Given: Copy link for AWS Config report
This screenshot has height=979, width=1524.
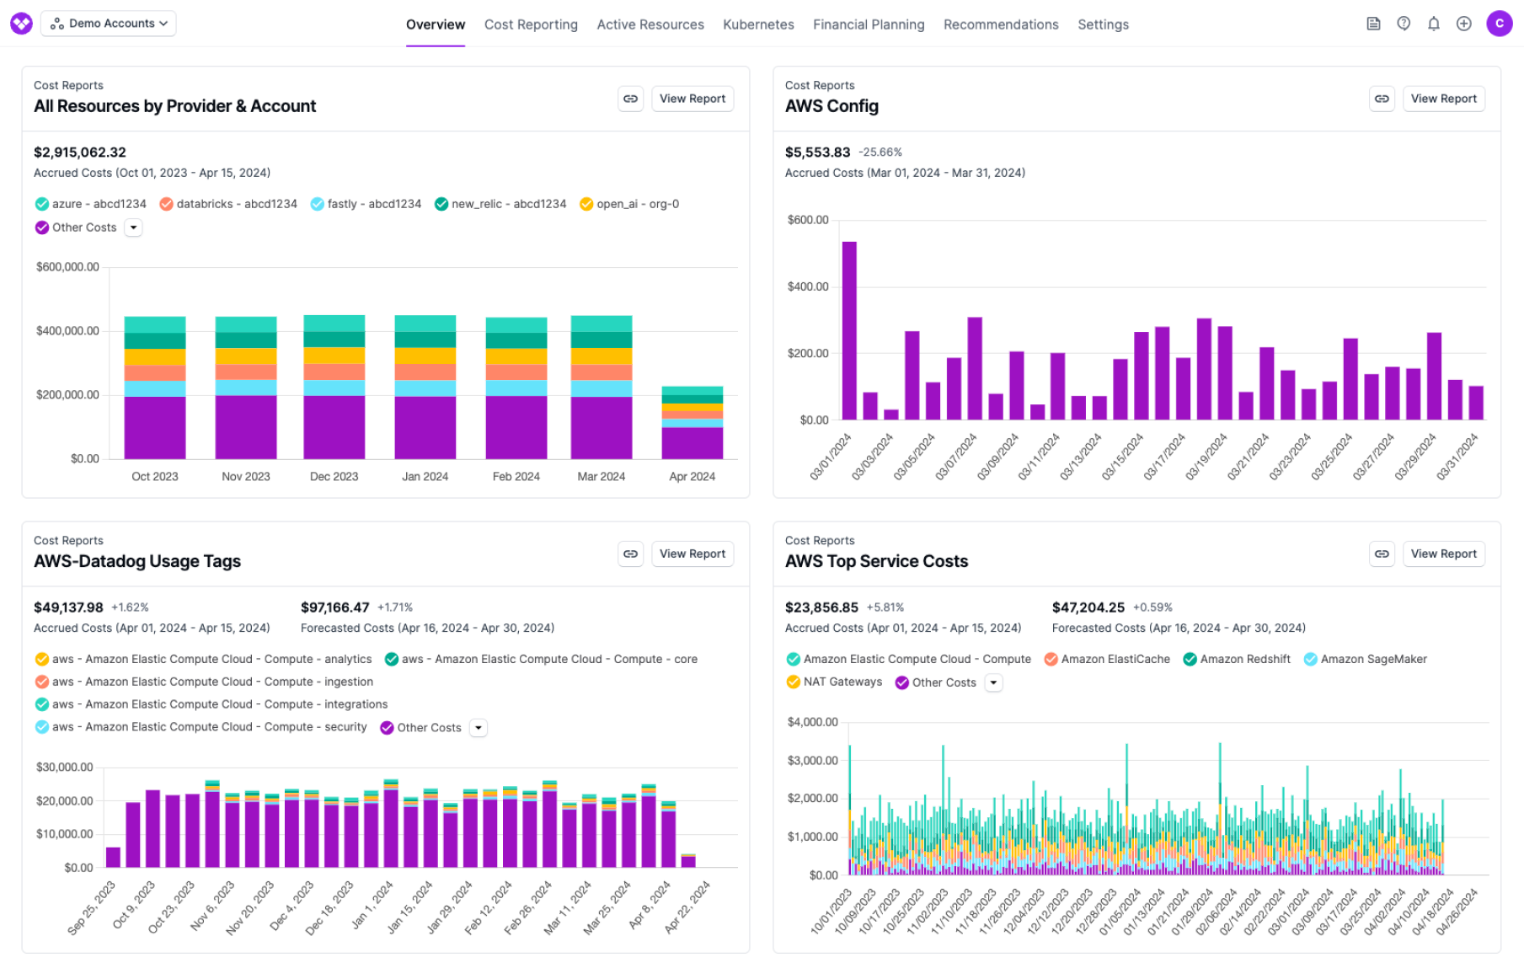Looking at the screenshot, I should tap(1382, 99).
